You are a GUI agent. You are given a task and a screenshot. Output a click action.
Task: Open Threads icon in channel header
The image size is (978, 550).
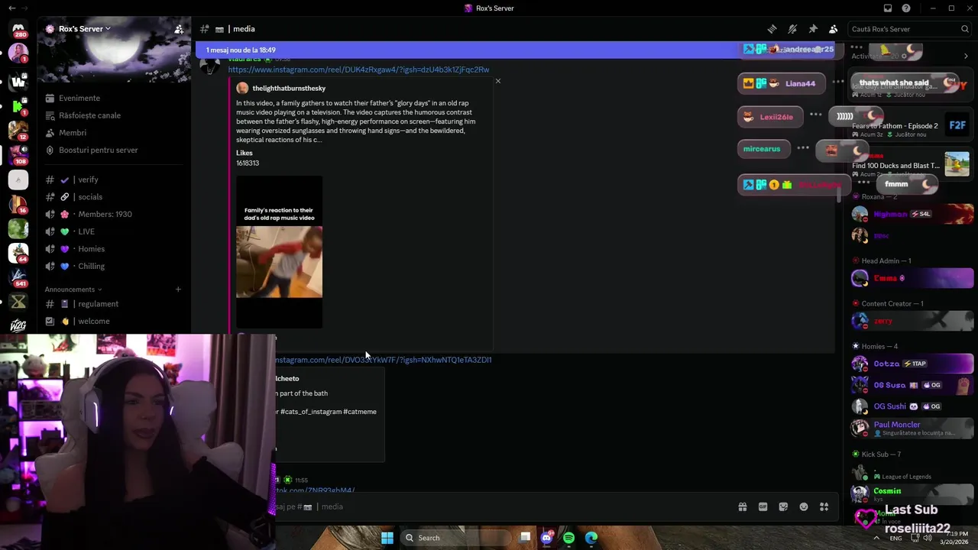pyautogui.click(x=772, y=29)
